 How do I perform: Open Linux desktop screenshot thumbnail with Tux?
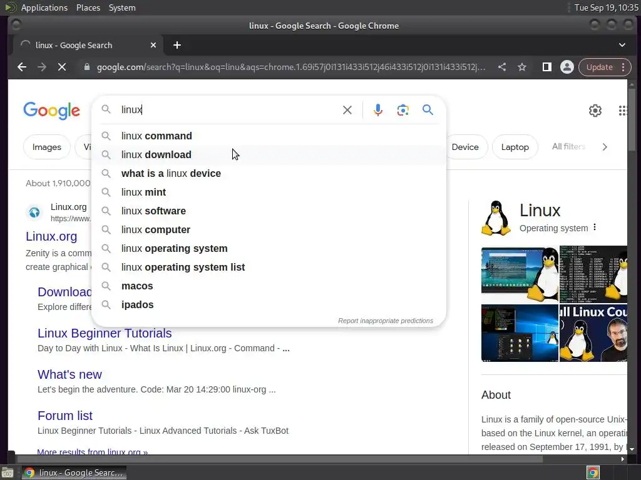[x=520, y=275]
